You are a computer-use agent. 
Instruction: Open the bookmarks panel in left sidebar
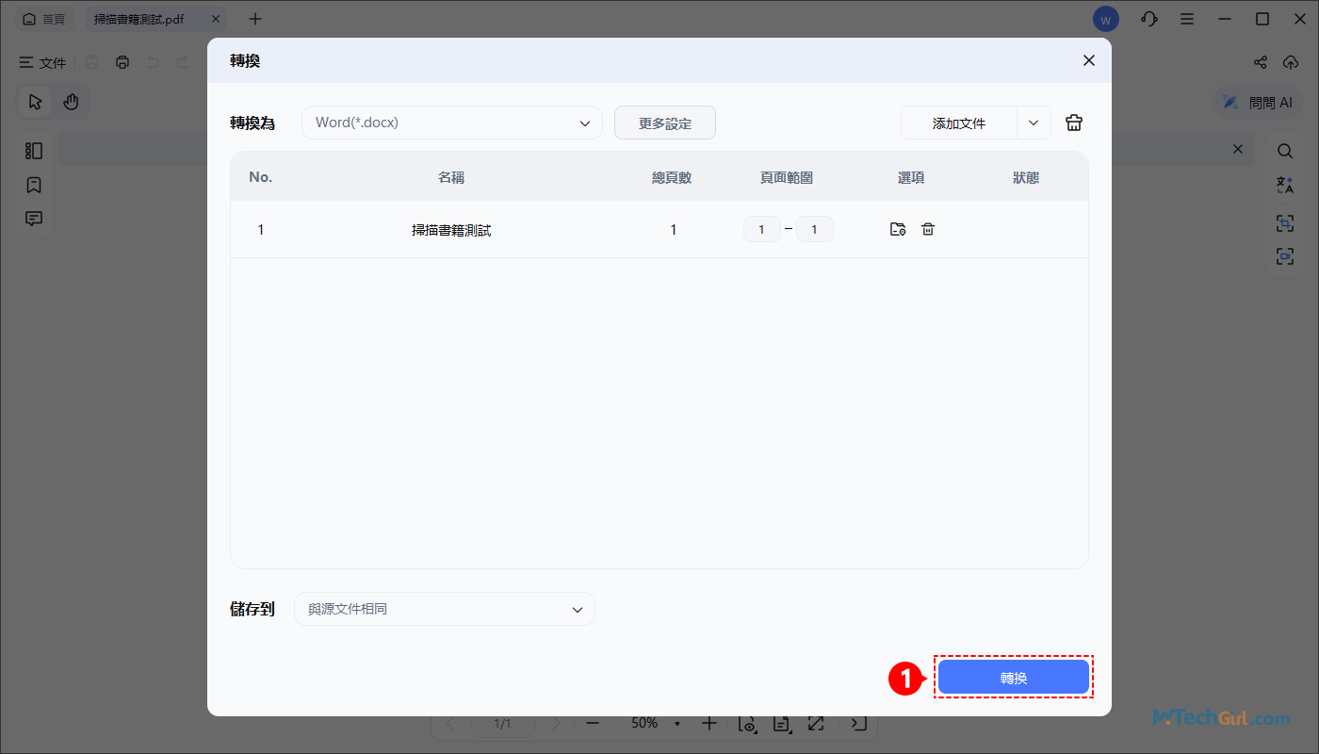[x=34, y=185]
